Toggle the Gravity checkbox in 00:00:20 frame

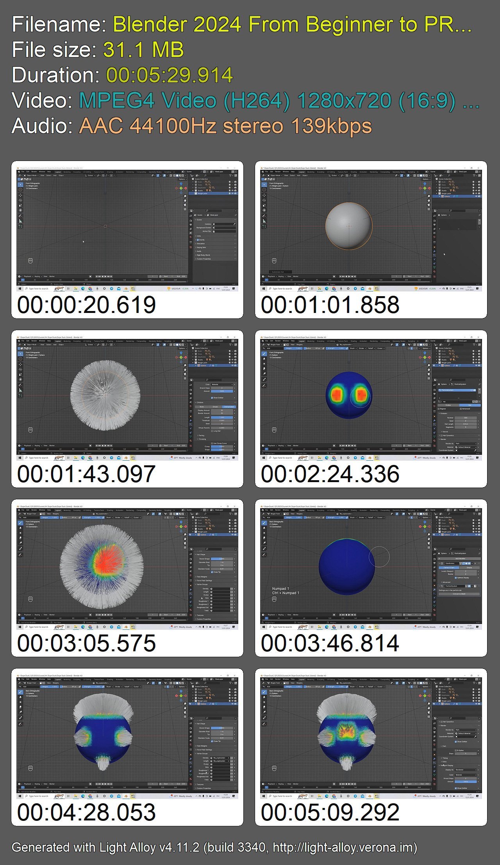pyautogui.click(x=198, y=240)
